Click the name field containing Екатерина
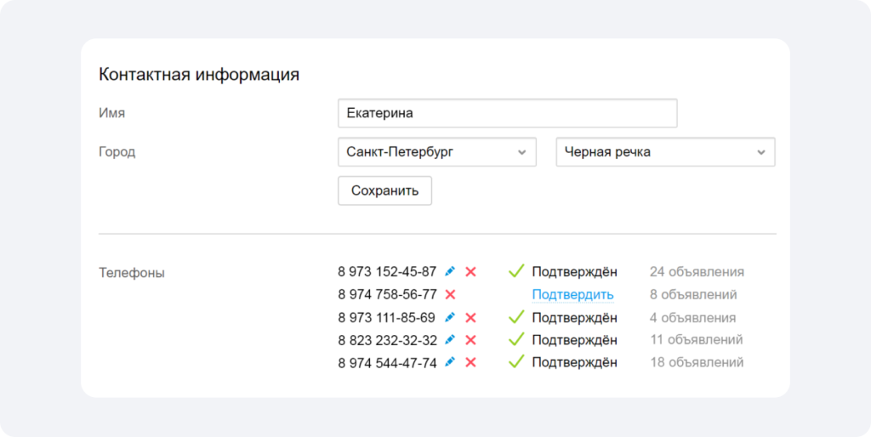This screenshot has width=871, height=437. pos(508,113)
